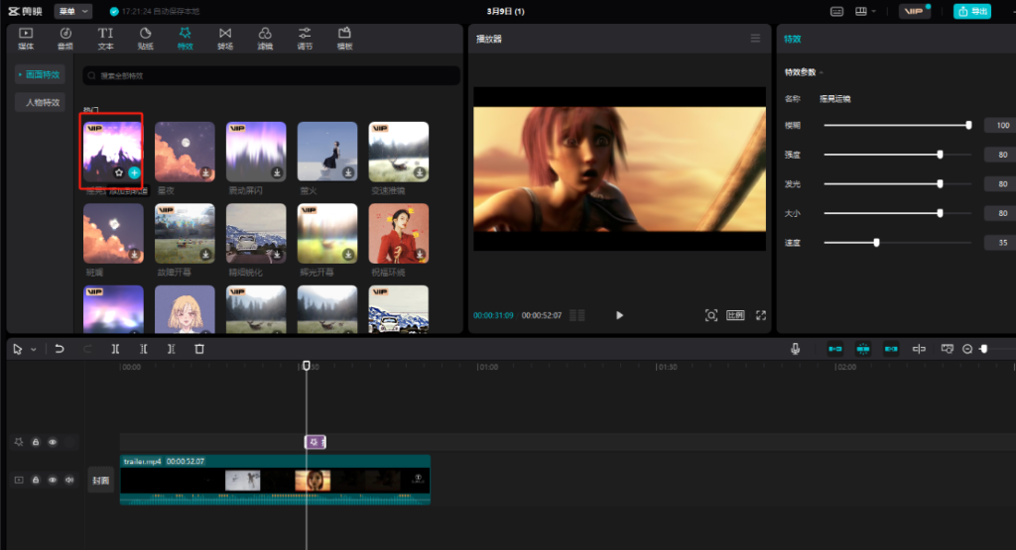The image size is (1016, 550).
Task: Toggle main track magnet
Action: click(x=835, y=349)
